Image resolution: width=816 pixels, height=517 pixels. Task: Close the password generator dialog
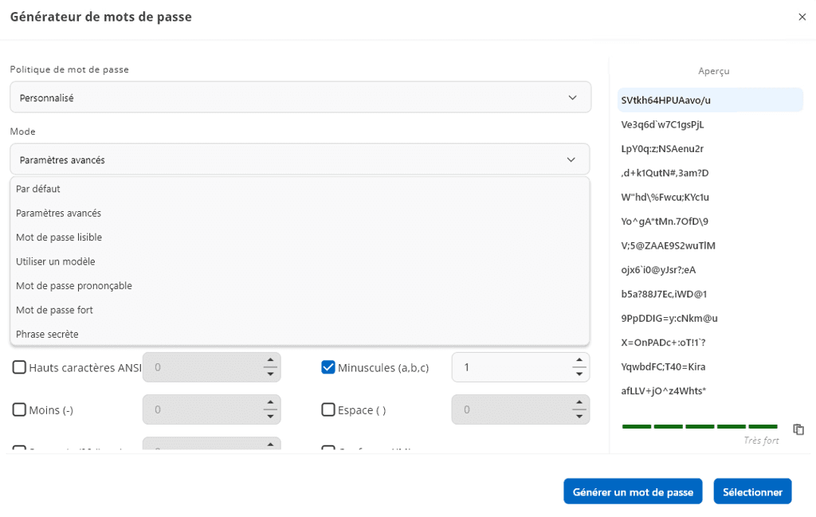802,17
